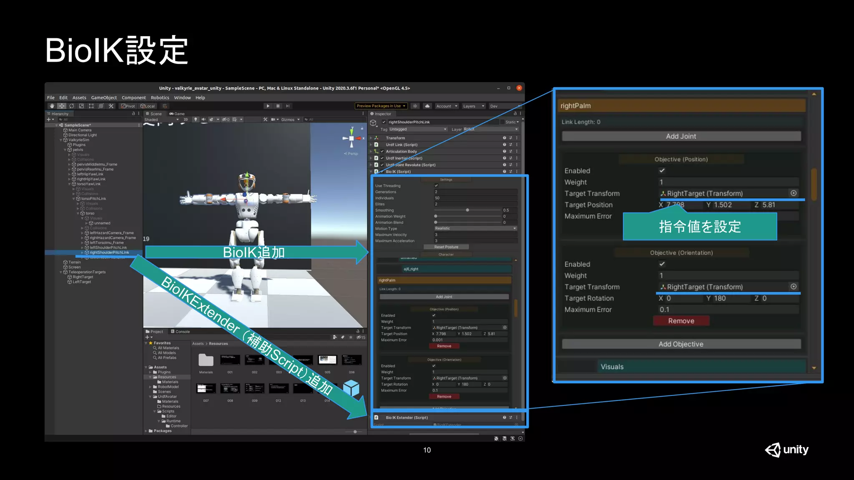Screen dimensions: 854x480
Task: Select the Rect transform tool
Action: 91,106
